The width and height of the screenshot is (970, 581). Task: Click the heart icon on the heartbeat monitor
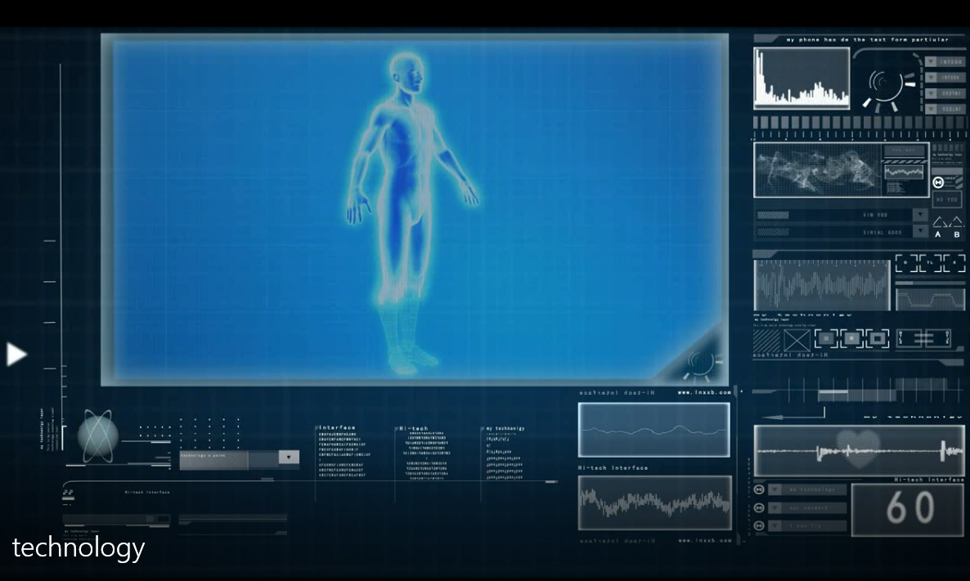pos(858,449)
